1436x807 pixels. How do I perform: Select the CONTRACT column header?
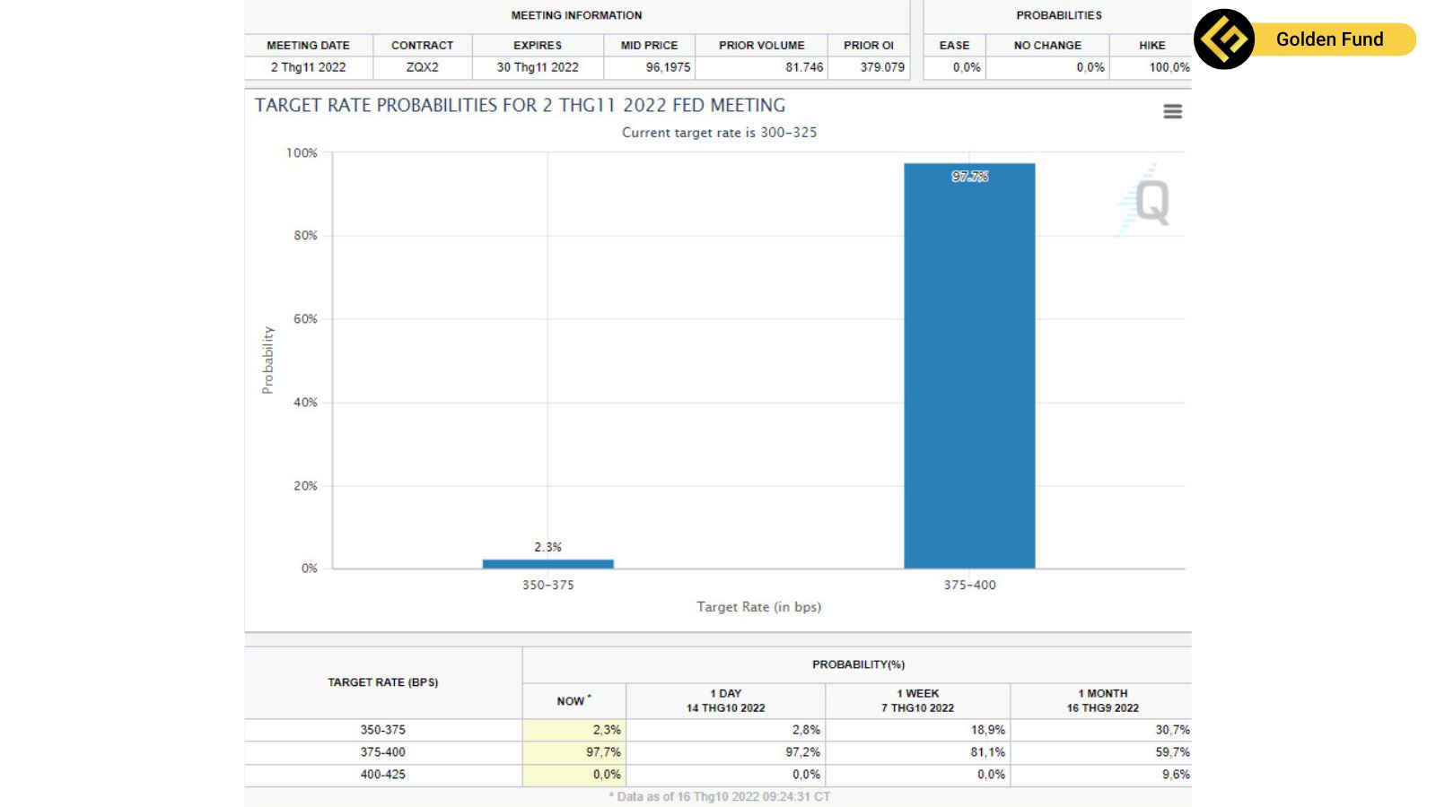point(422,45)
